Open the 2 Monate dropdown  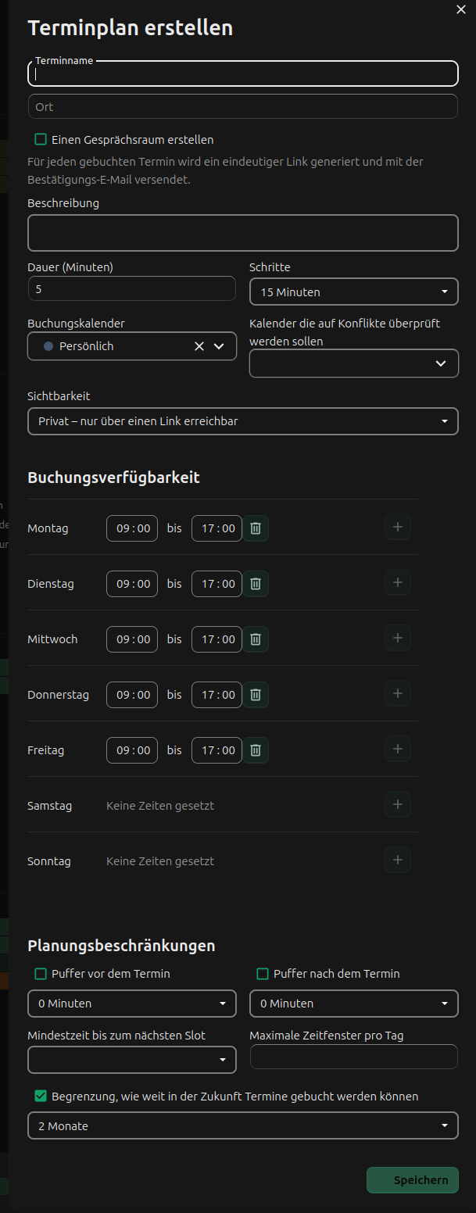pos(243,1126)
